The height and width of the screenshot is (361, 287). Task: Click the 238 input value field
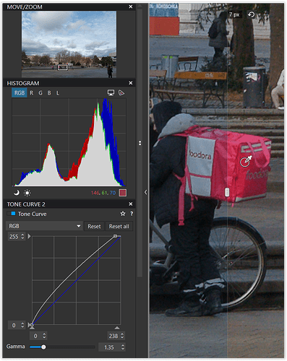tap(113, 336)
